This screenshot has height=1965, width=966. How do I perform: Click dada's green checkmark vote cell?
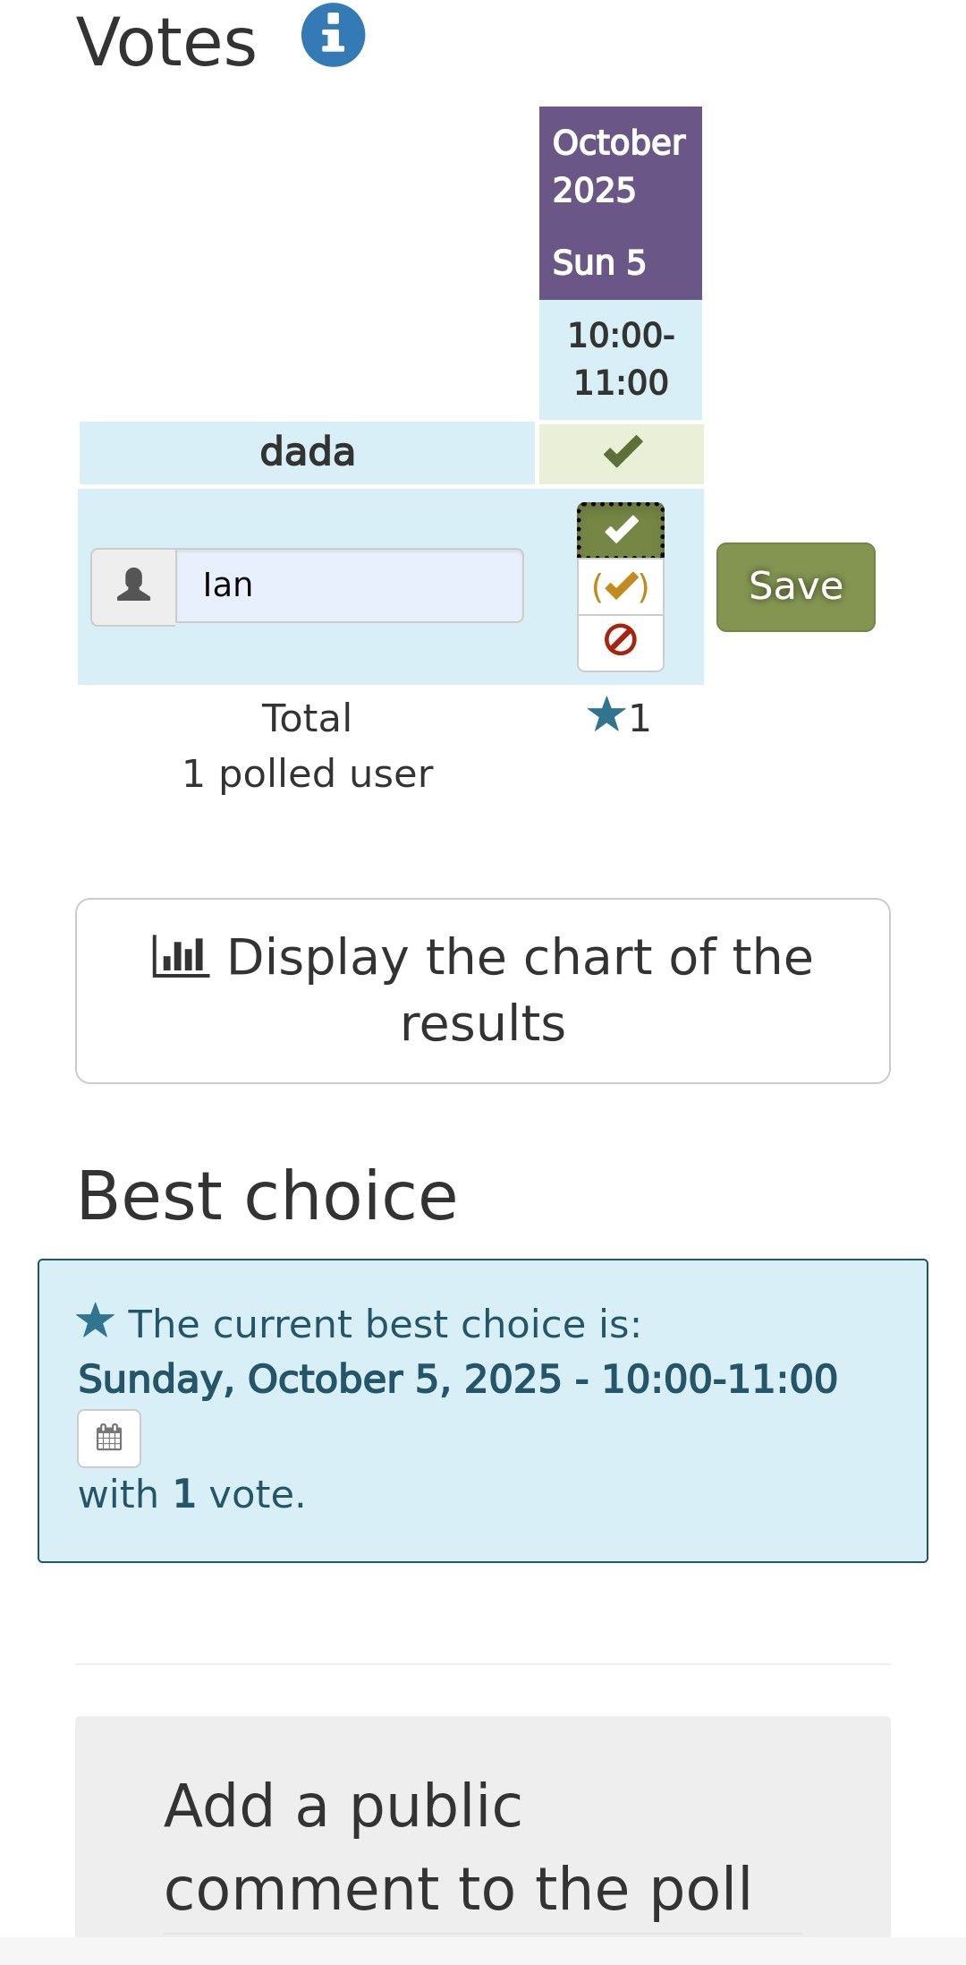(622, 452)
